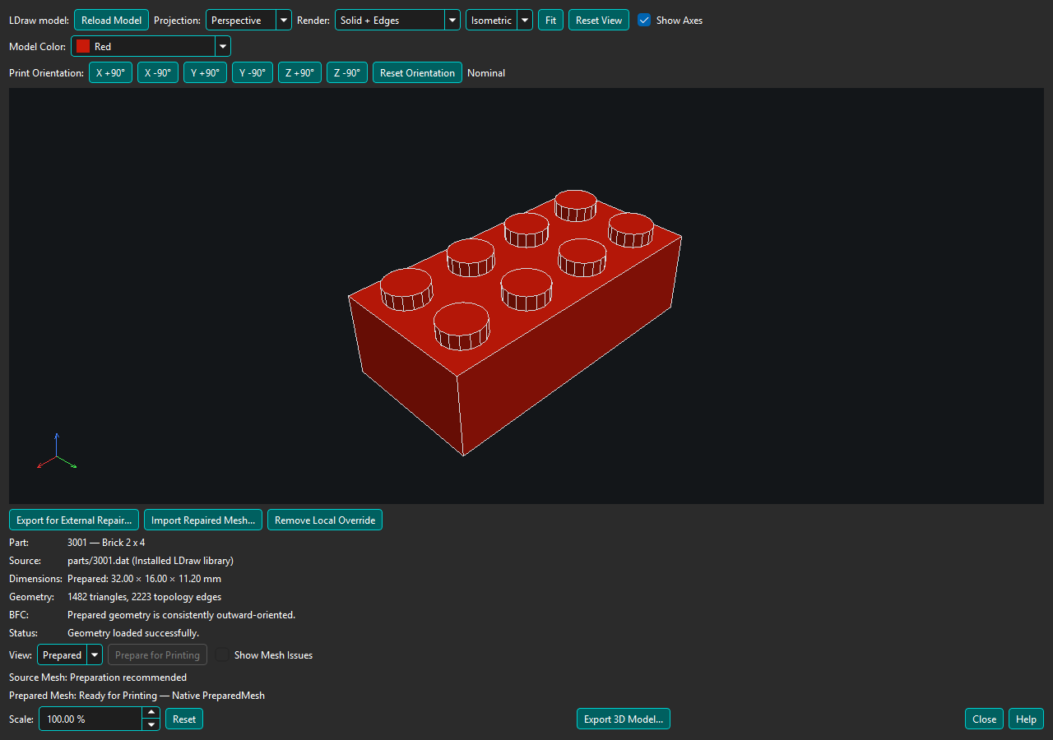The height and width of the screenshot is (740, 1053).
Task: Click Export 3D Model
Action: (x=624, y=719)
